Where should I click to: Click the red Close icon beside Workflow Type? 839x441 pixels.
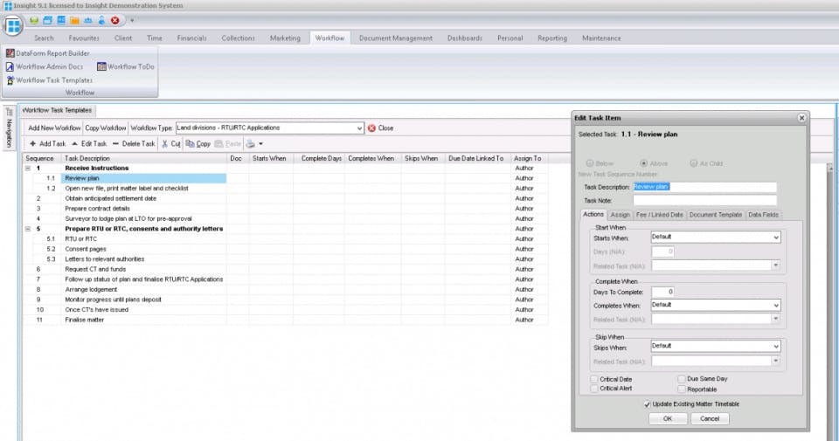[372, 128]
